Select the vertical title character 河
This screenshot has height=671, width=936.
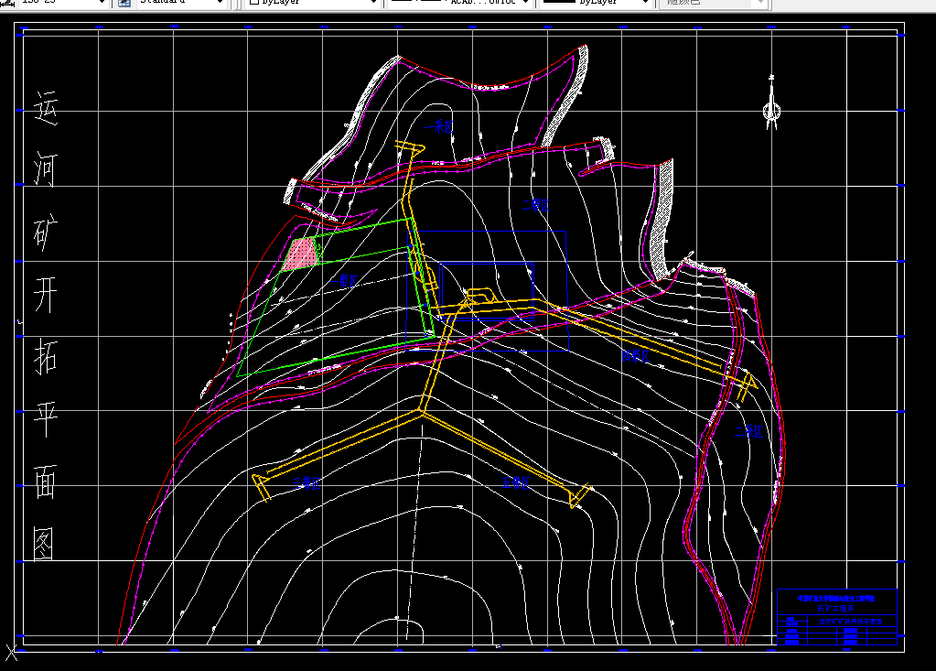pos(46,169)
